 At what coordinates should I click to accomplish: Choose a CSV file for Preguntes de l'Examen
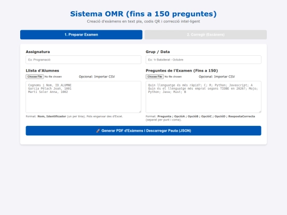(x=155, y=76)
